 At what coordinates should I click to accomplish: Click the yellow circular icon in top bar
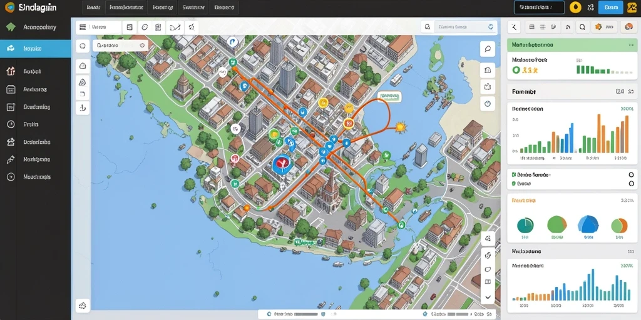[x=576, y=7]
